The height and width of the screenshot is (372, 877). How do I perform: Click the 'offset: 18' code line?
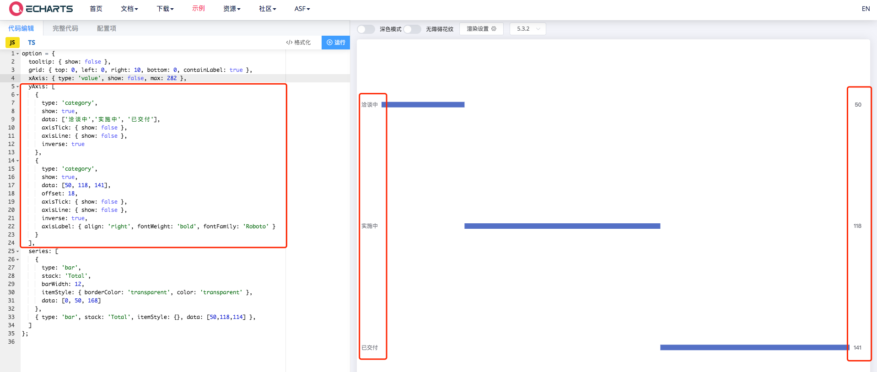pos(59,194)
